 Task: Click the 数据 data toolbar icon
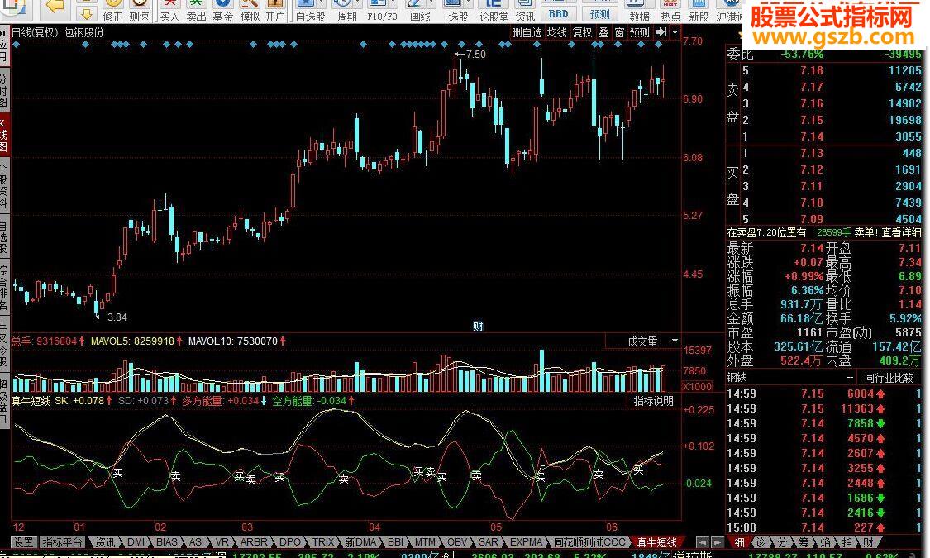point(639,11)
